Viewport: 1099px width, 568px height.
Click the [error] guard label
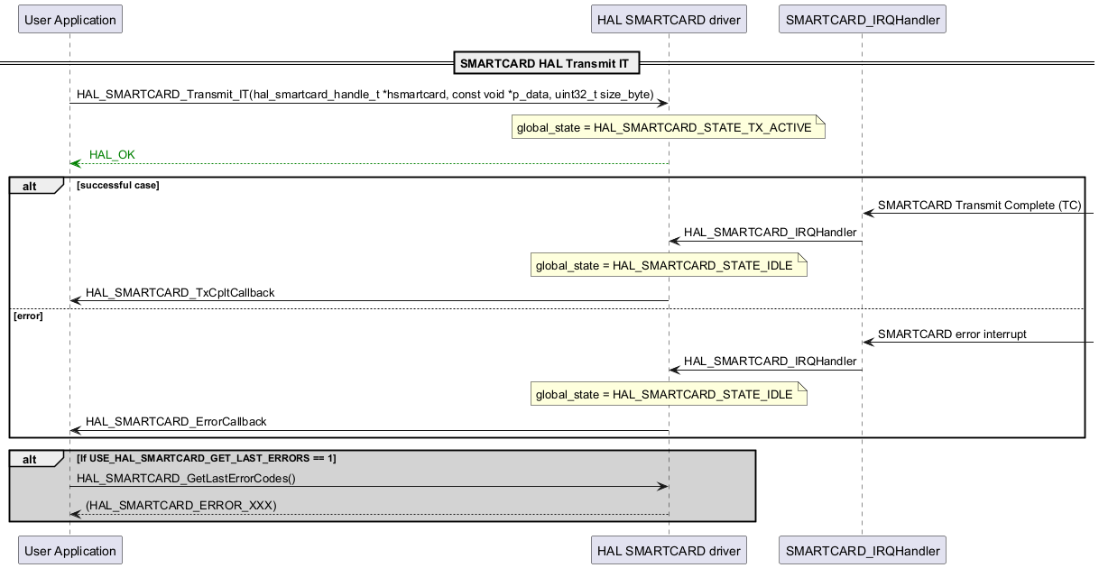[28, 316]
